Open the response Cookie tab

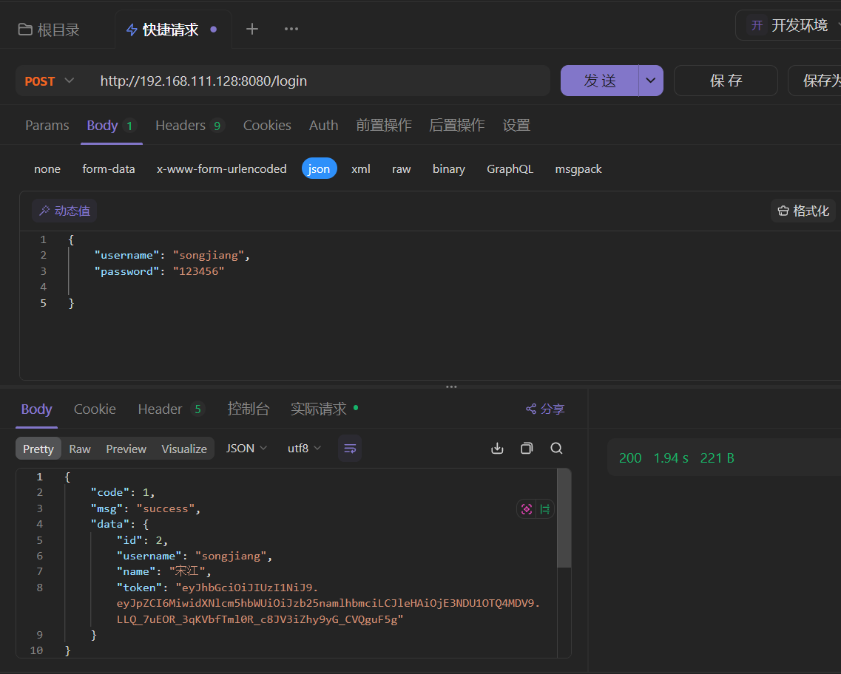95,409
